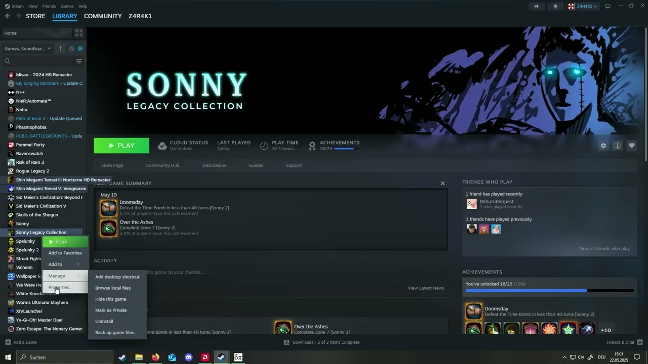Expand the Add to submenu

(x=65, y=264)
